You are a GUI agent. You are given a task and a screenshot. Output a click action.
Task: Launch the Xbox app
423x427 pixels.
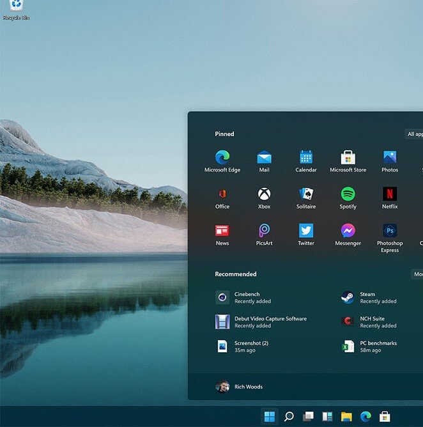coord(264,198)
